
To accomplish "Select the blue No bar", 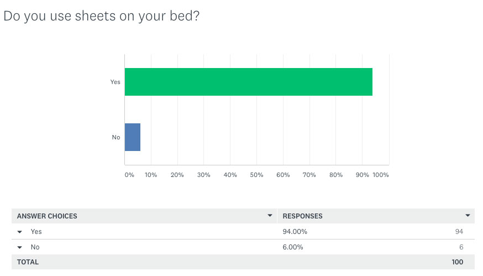I will point(133,137).
